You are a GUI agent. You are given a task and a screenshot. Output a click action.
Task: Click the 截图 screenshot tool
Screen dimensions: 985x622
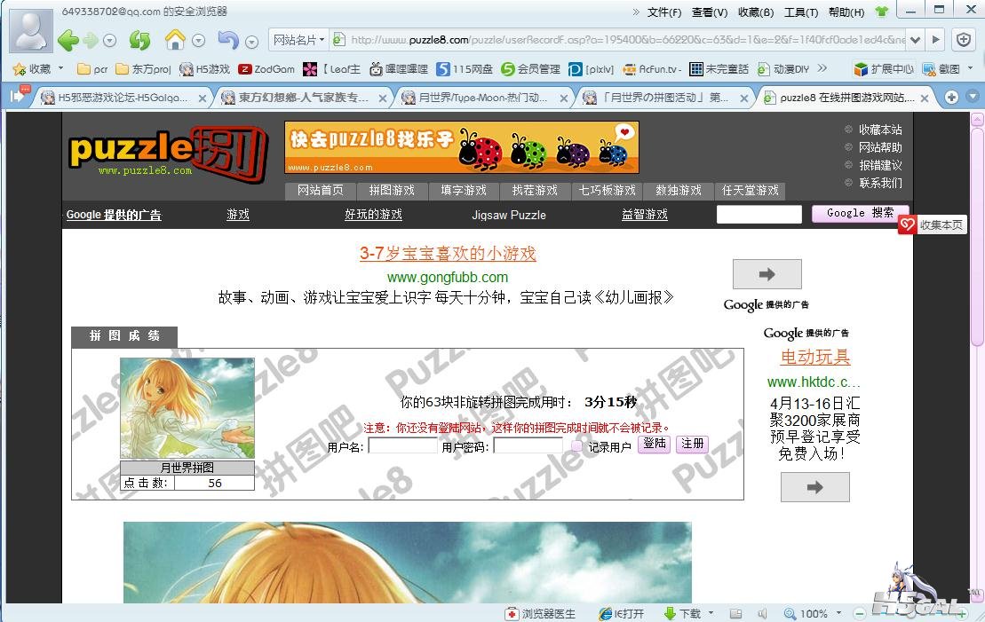(941, 69)
